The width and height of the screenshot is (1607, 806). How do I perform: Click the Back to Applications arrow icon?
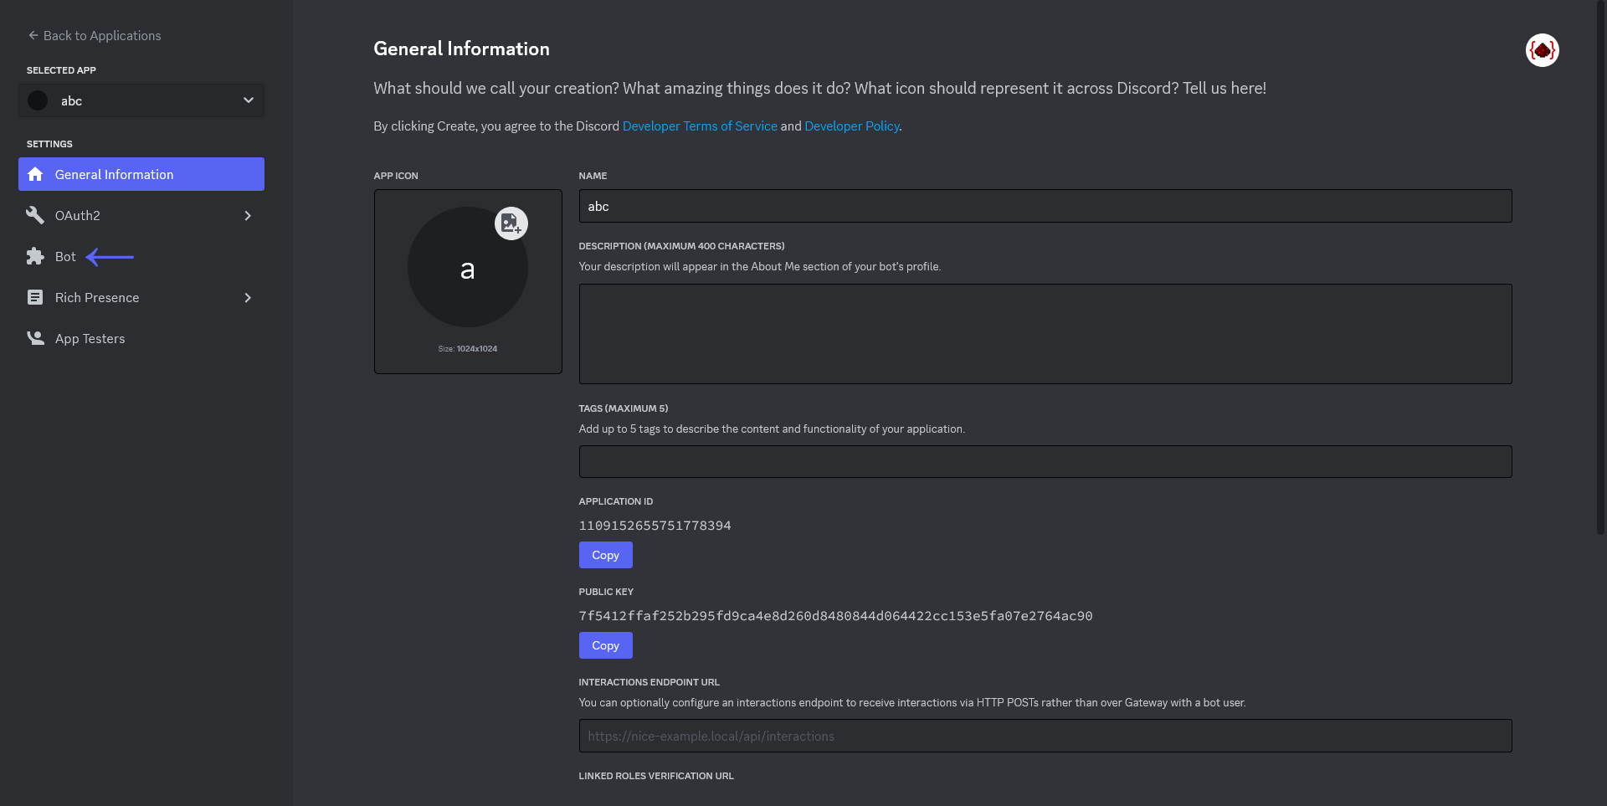[x=33, y=35]
